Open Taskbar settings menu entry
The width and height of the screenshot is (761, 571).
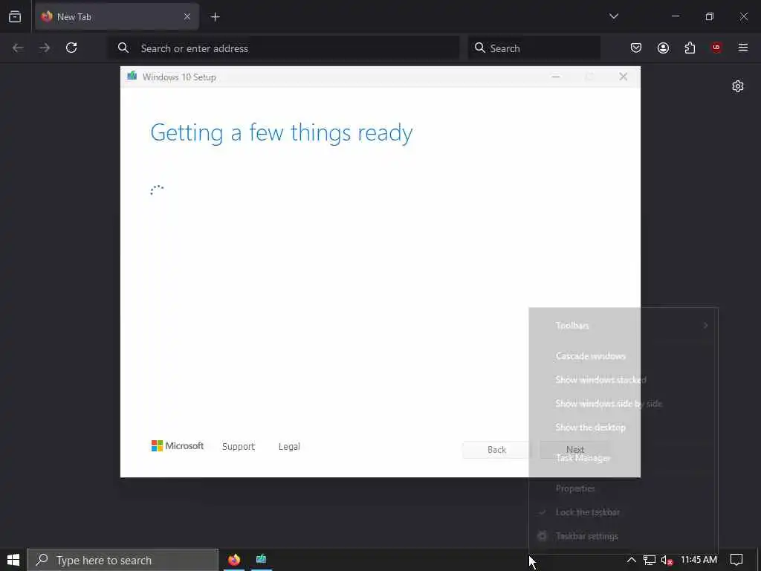tap(624, 536)
